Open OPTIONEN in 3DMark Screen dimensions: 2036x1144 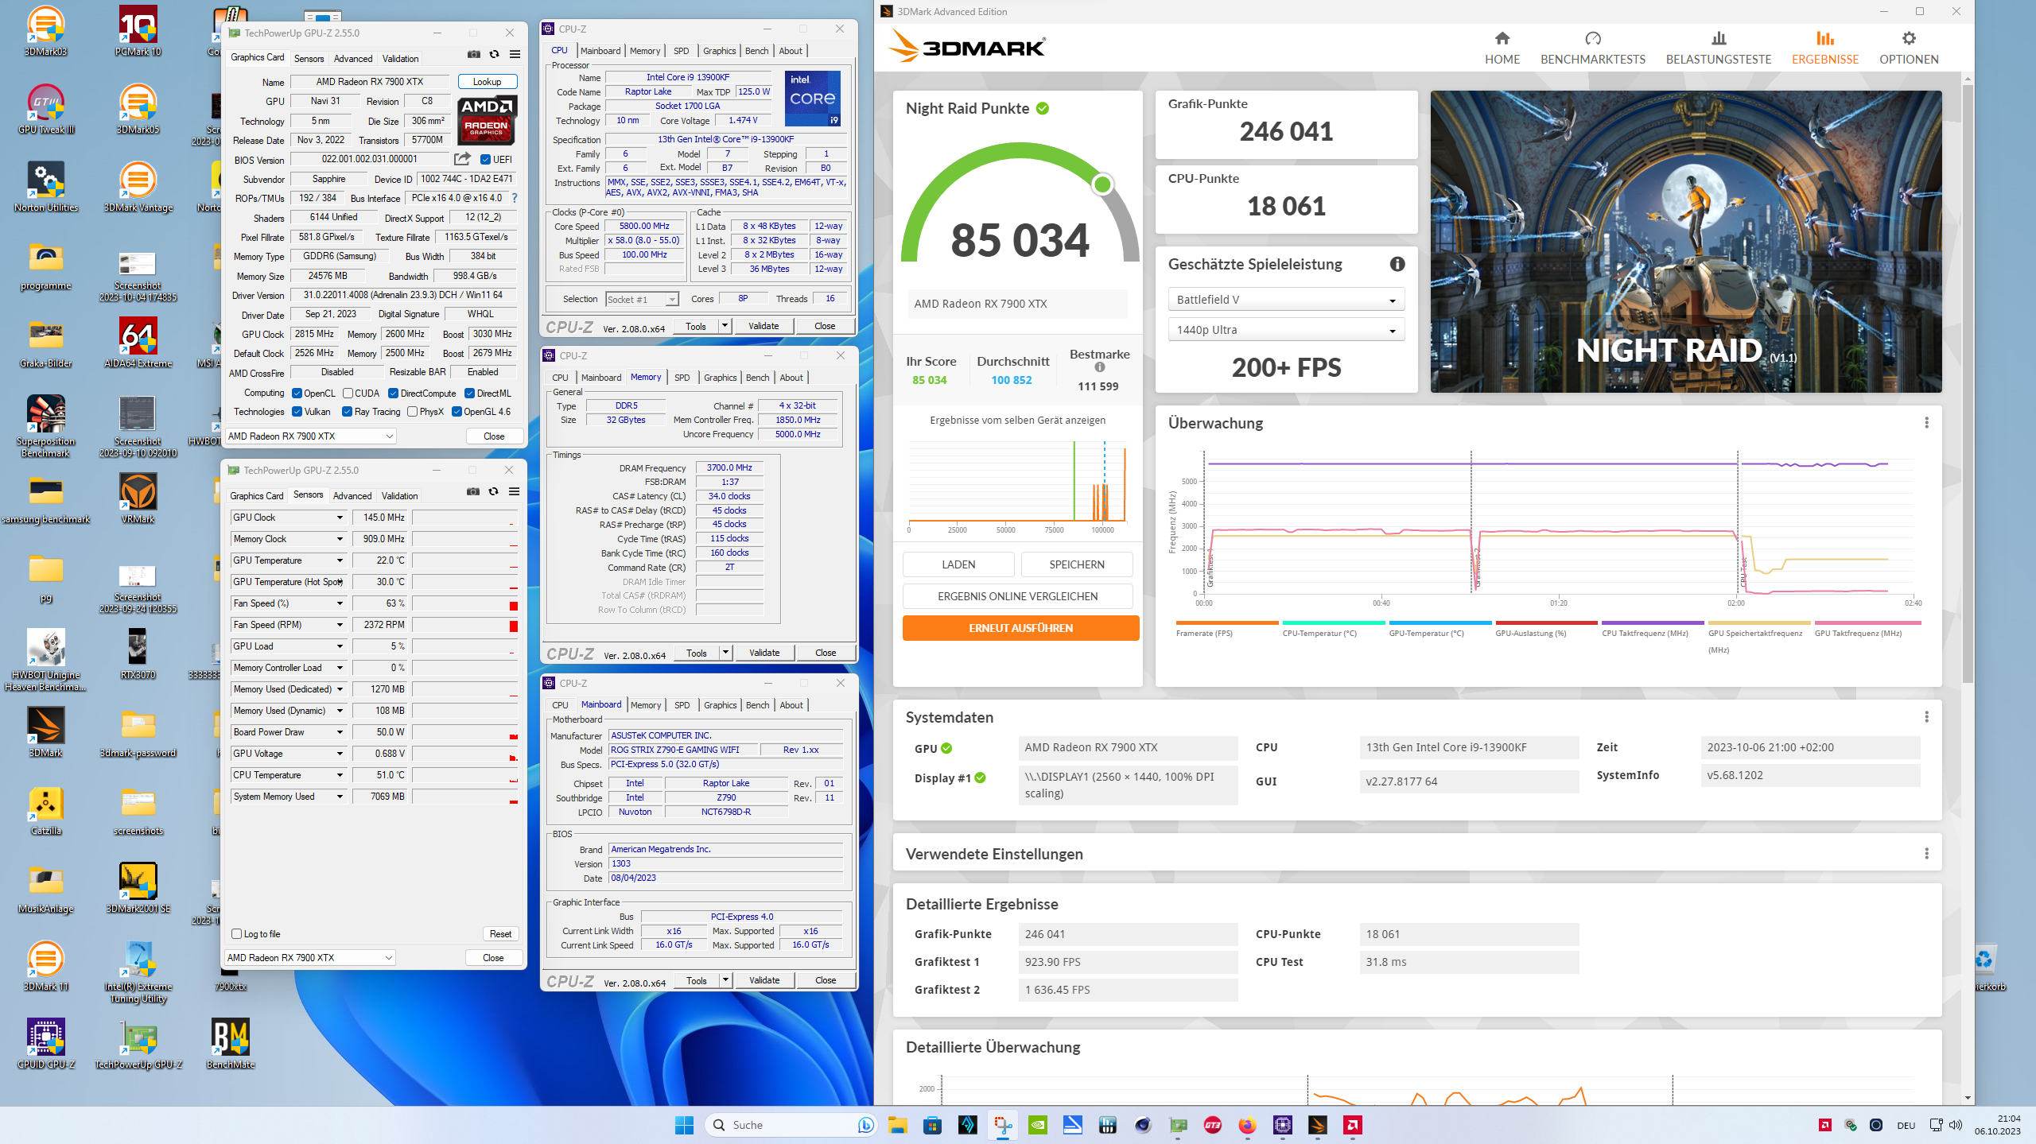1909,48
